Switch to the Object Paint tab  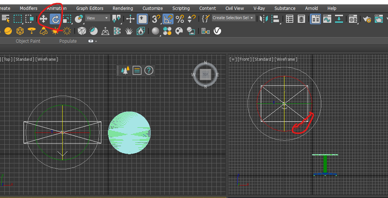pyautogui.click(x=28, y=41)
